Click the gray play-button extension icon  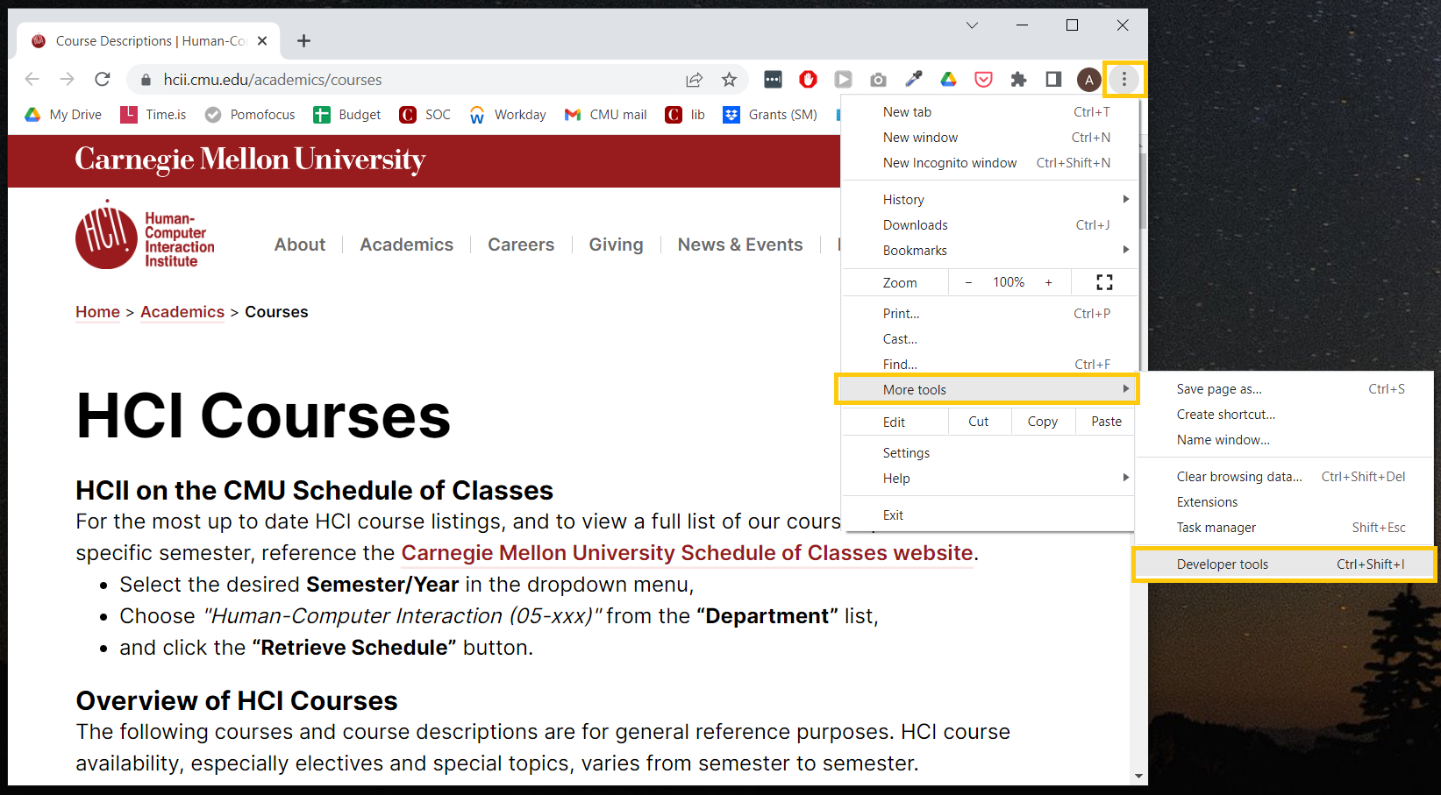[843, 80]
